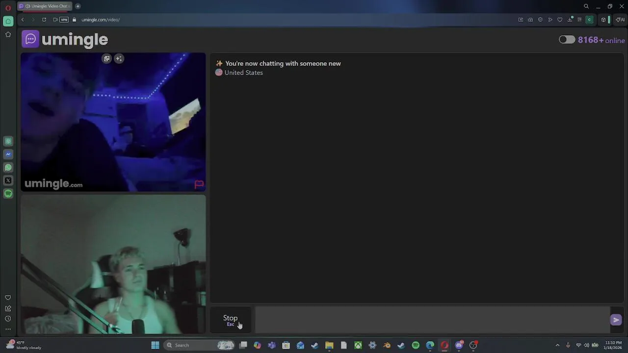The width and height of the screenshot is (628, 353).
Task: Open weather widget showing Mostly cloudy
Action: pos(23,345)
